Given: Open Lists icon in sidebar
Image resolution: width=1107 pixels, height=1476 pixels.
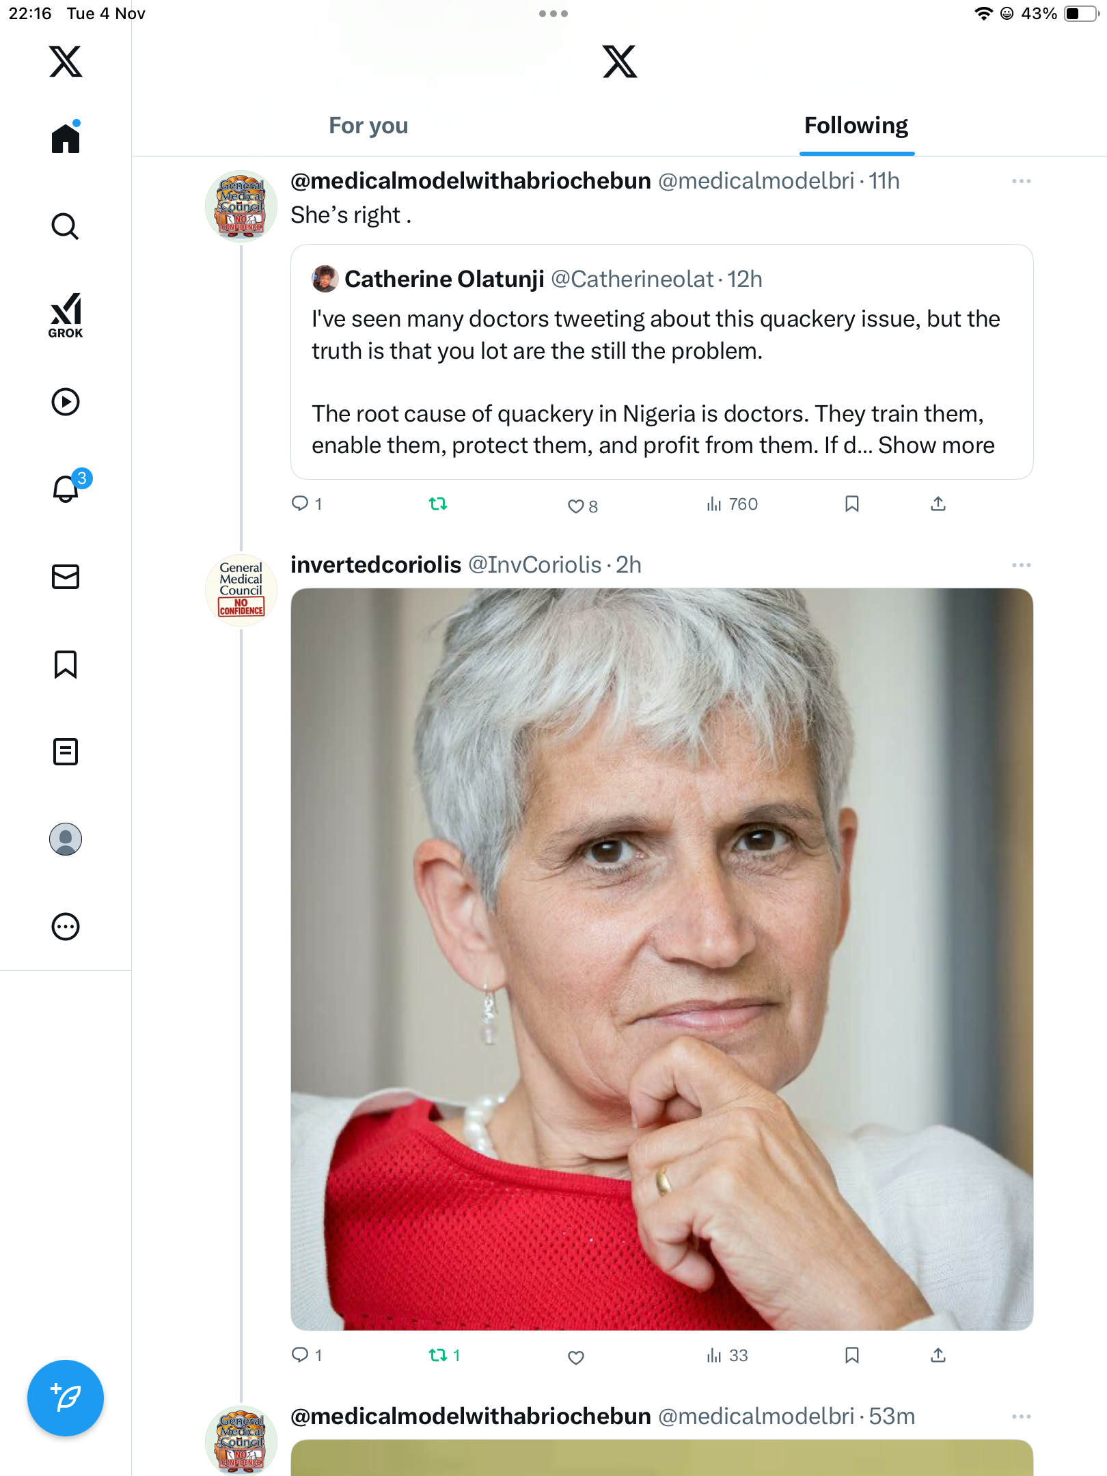Looking at the screenshot, I should 66,752.
